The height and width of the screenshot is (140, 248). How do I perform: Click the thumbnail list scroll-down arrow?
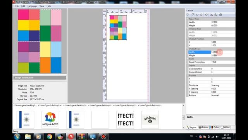[x=183, y=128]
